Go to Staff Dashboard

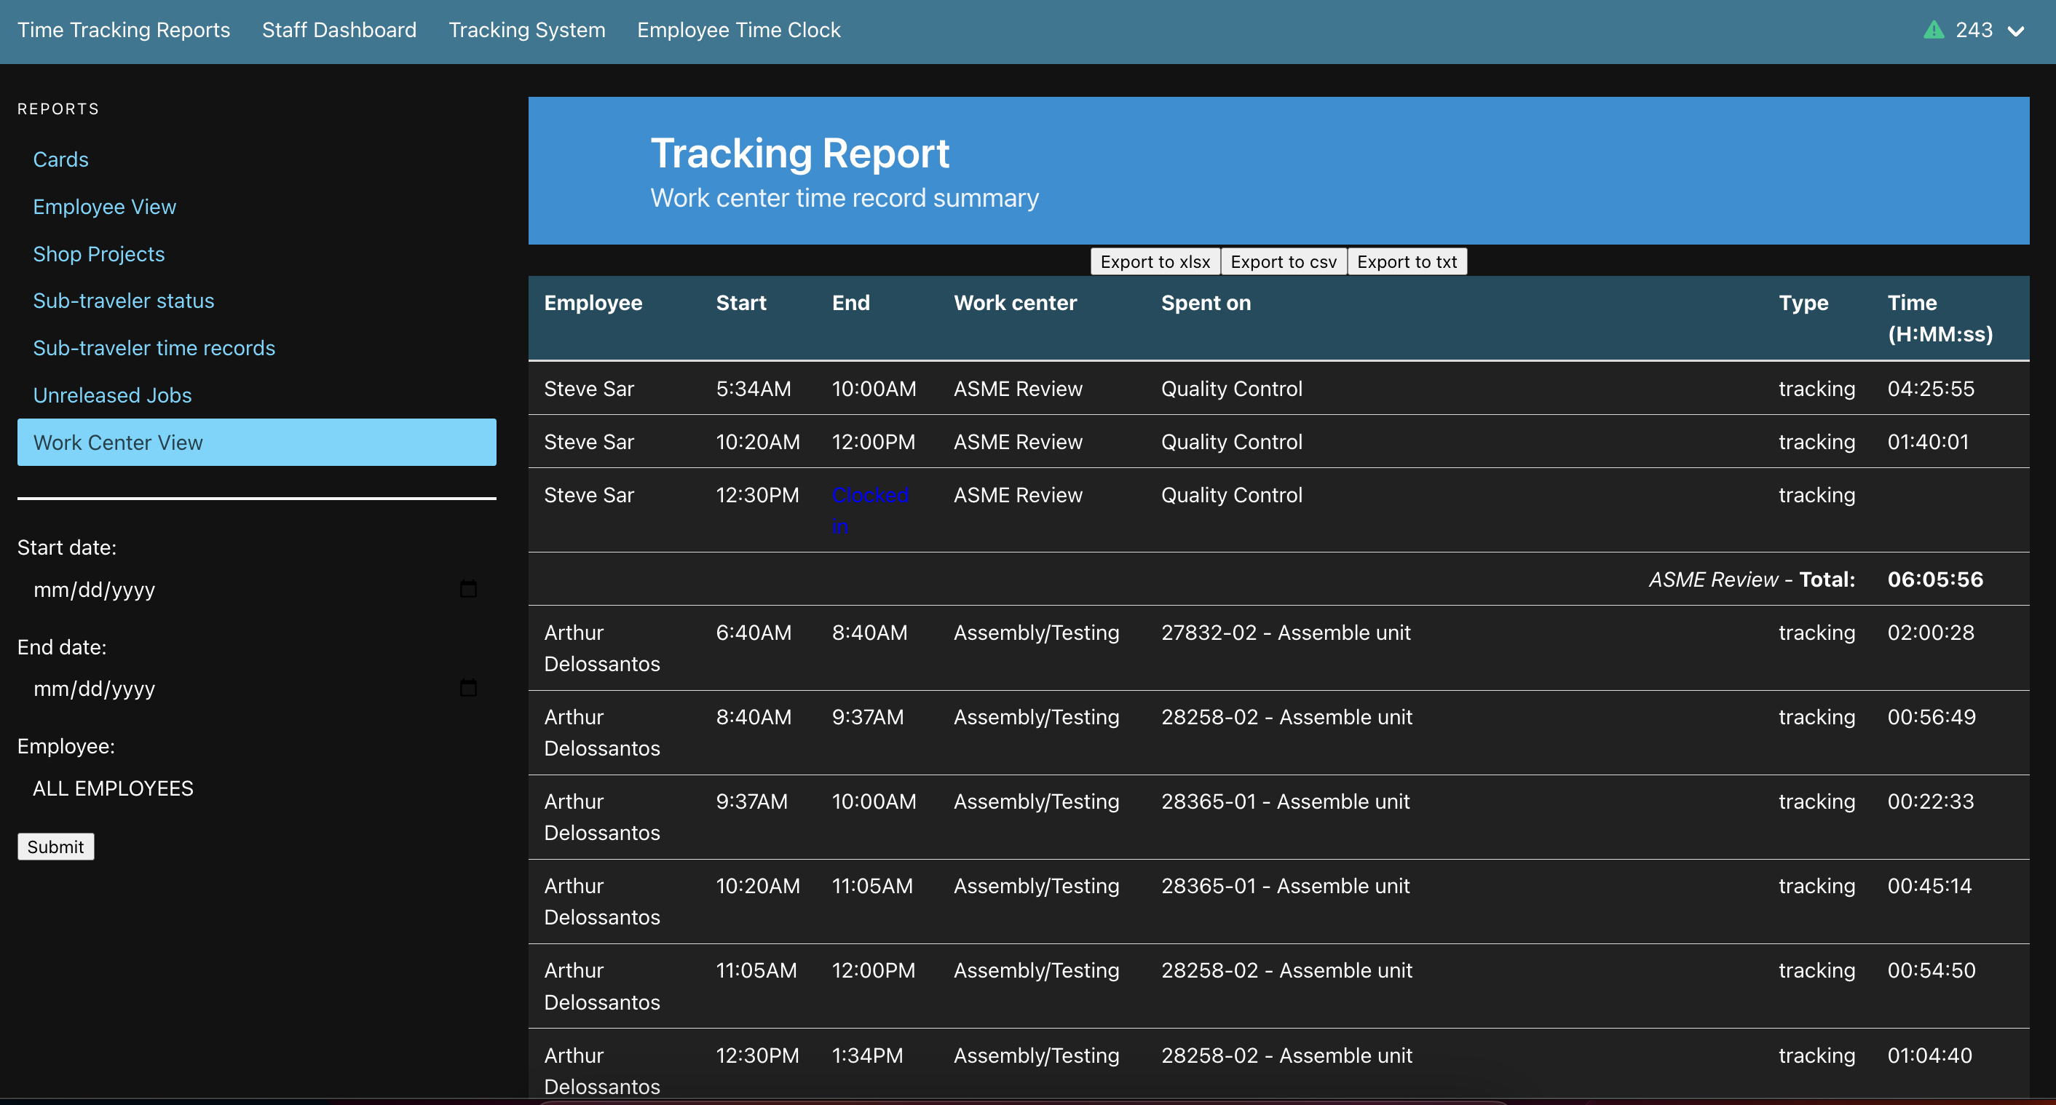click(x=339, y=31)
